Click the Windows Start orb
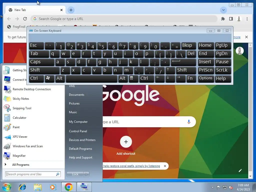The width and height of the screenshot is (256, 192). click(x=6, y=187)
